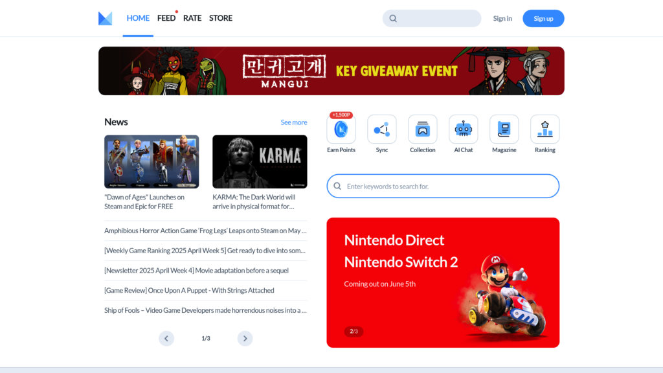Click the +1,500P badge on Earn Points
The image size is (663, 373).
341,115
